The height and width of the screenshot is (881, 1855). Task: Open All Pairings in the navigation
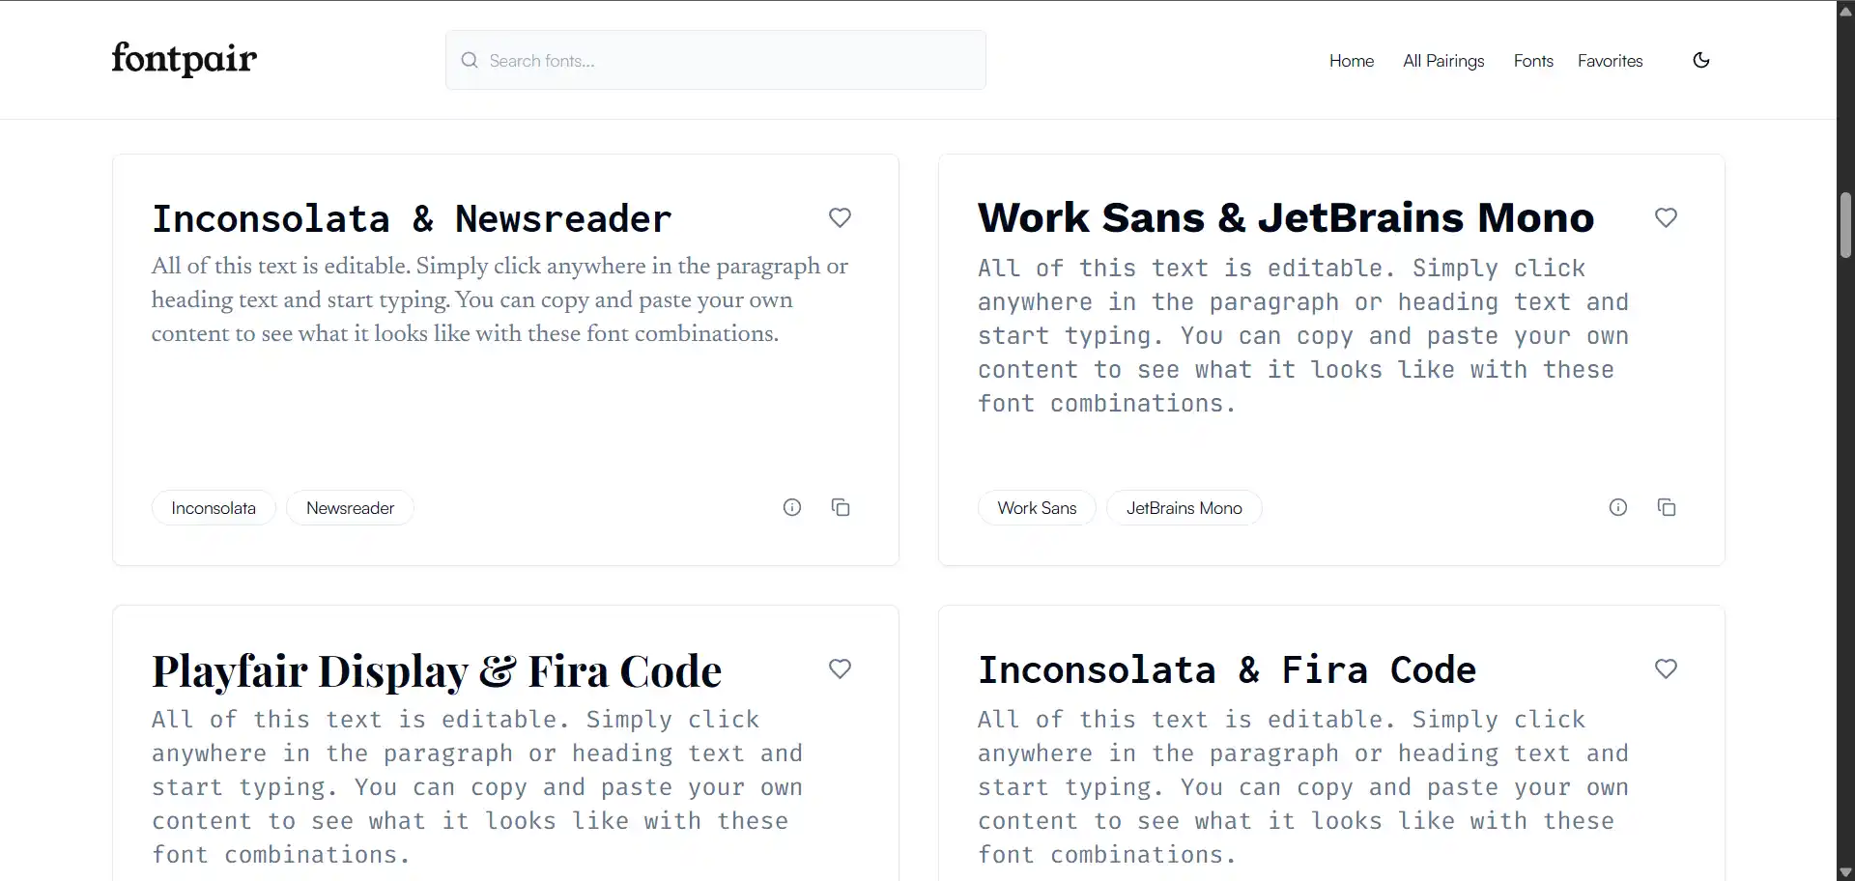click(x=1443, y=61)
